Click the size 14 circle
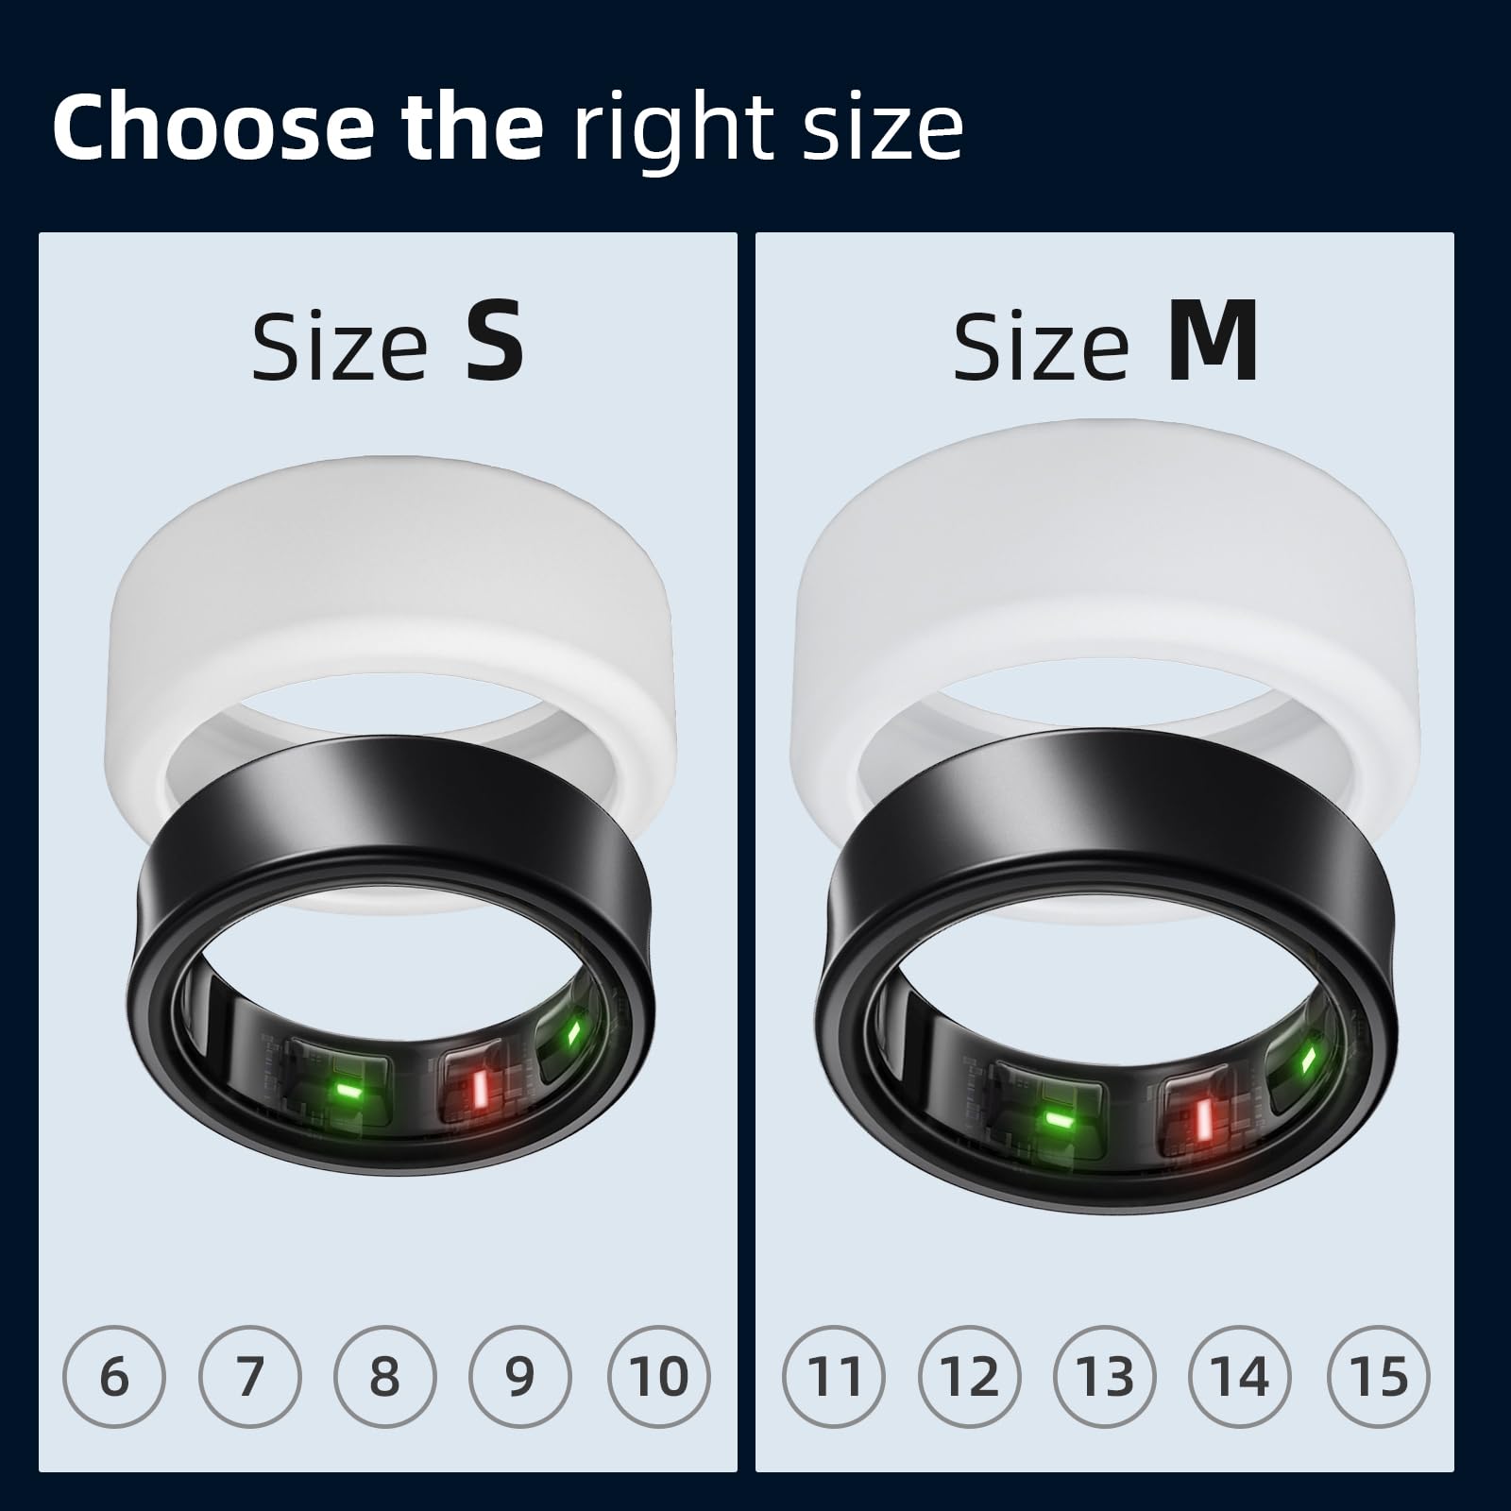 1241,1376
